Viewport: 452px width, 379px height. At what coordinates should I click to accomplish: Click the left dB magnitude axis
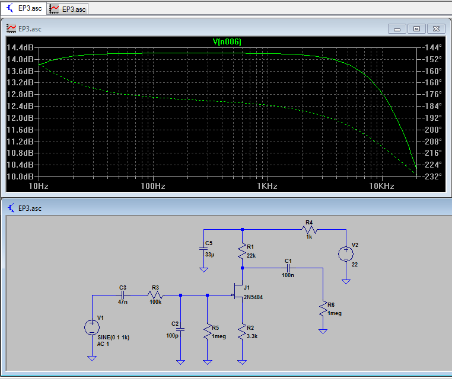click(20, 111)
